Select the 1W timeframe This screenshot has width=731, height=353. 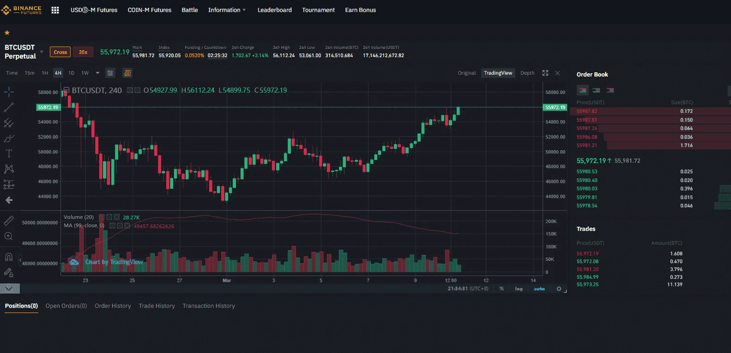[x=85, y=73]
